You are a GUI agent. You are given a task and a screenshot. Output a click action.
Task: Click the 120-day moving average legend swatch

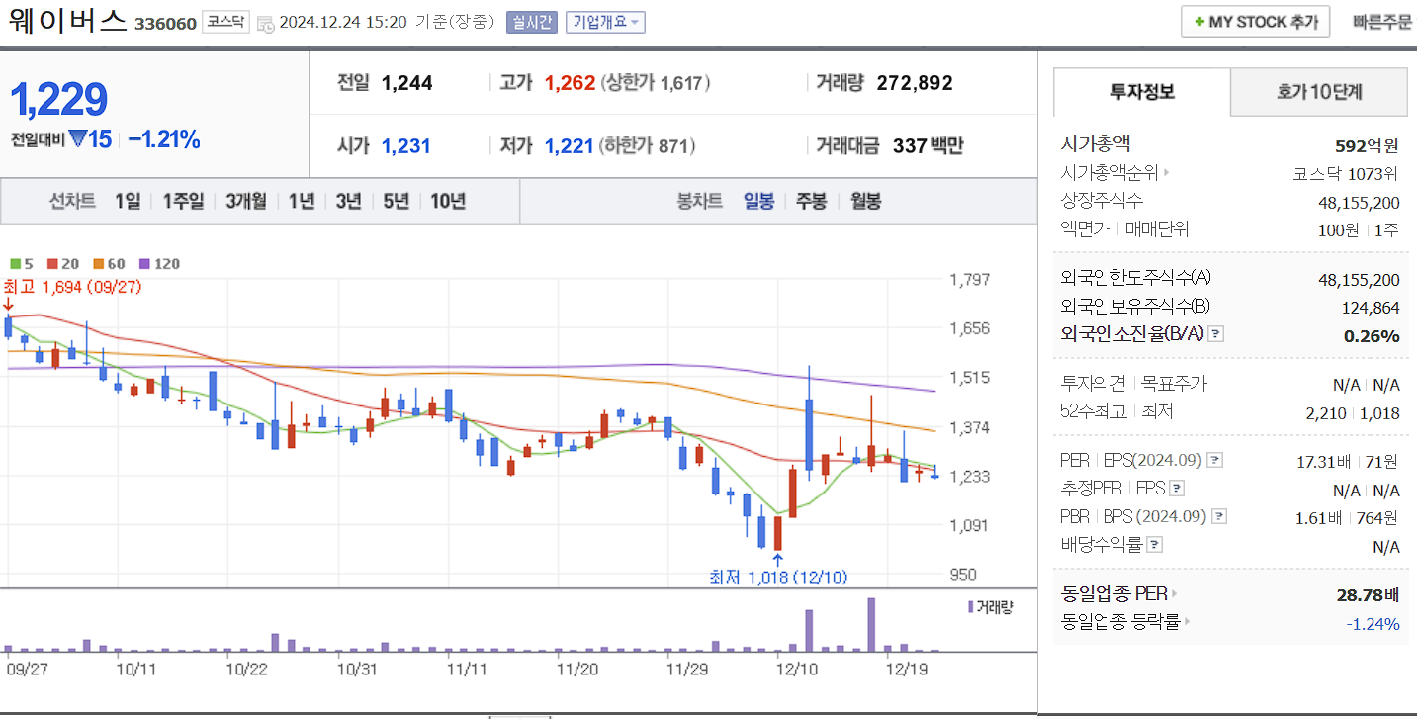click(x=144, y=264)
